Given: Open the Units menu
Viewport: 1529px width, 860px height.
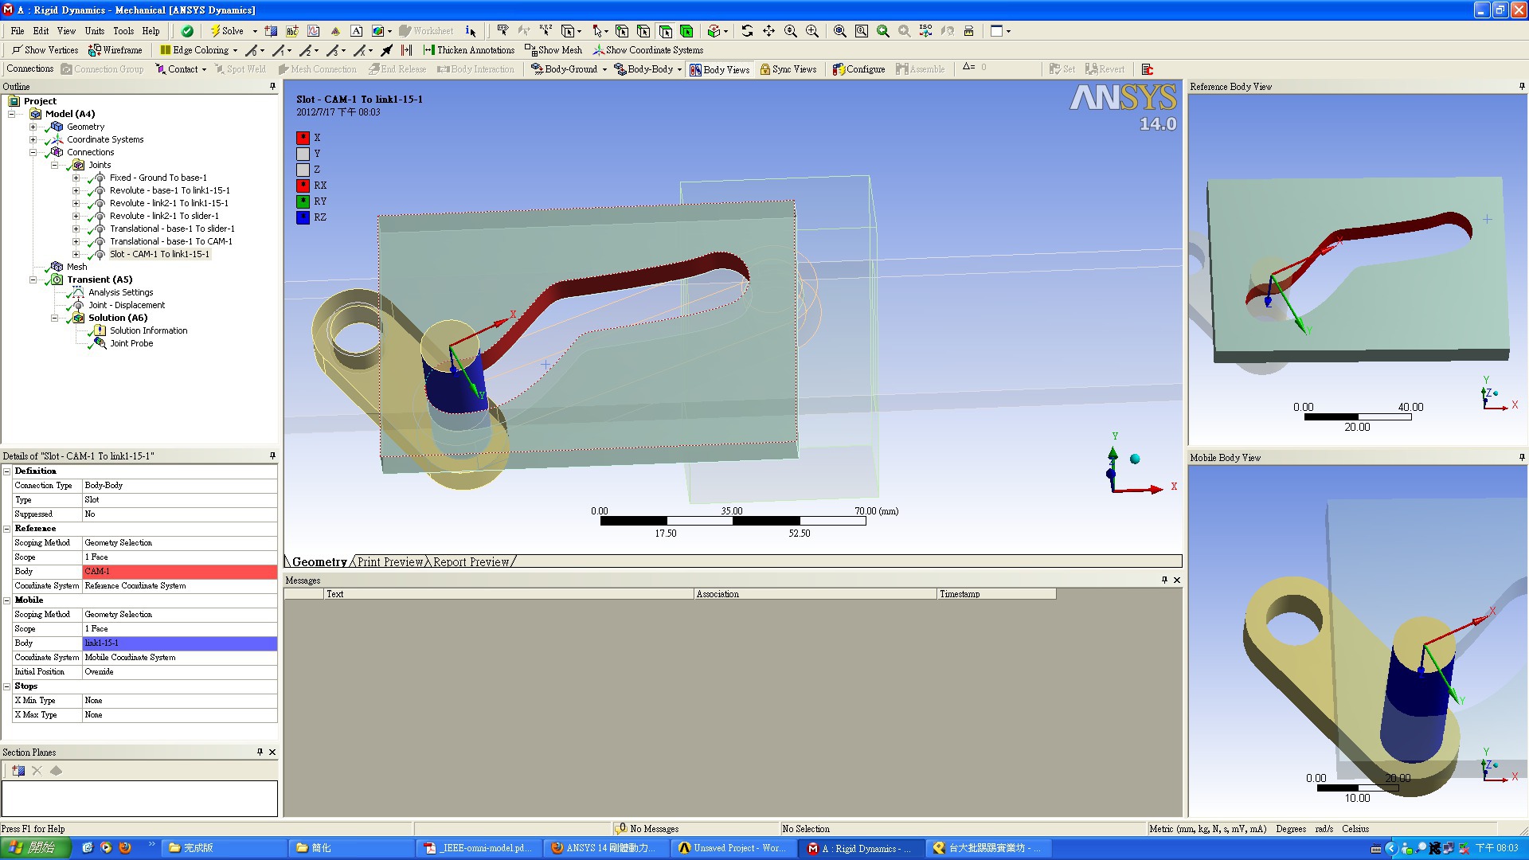Looking at the screenshot, I should [x=94, y=31].
